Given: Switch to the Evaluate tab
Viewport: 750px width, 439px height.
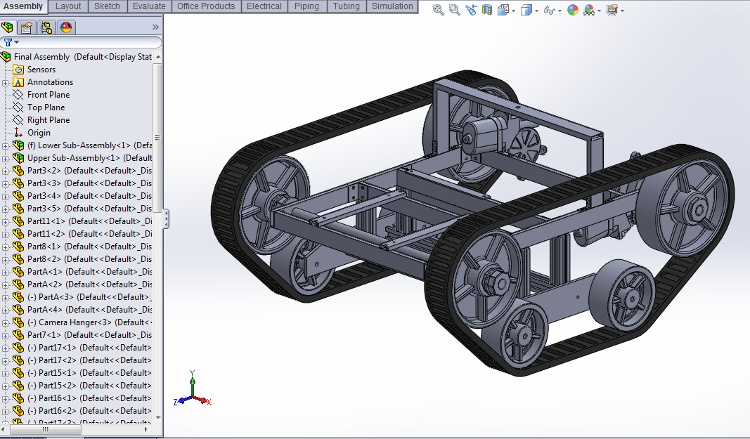Looking at the screenshot, I should 149,6.
